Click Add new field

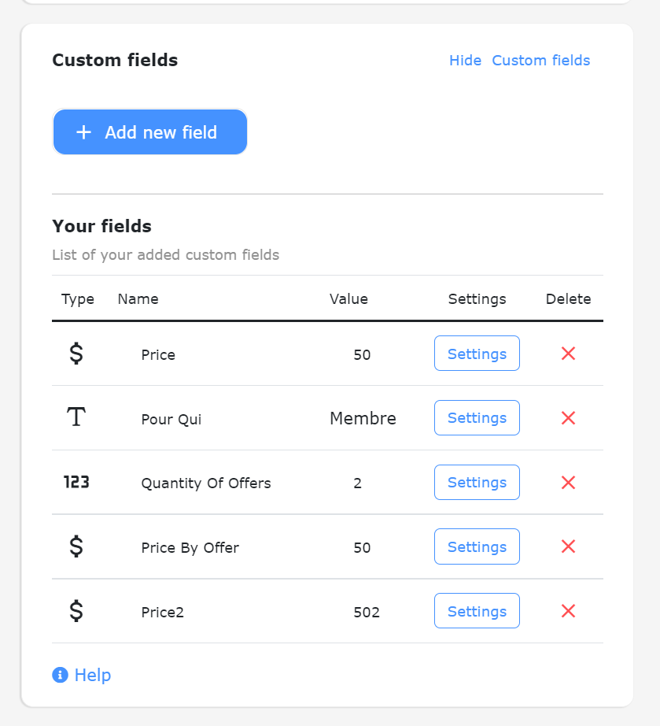point(149,131)
